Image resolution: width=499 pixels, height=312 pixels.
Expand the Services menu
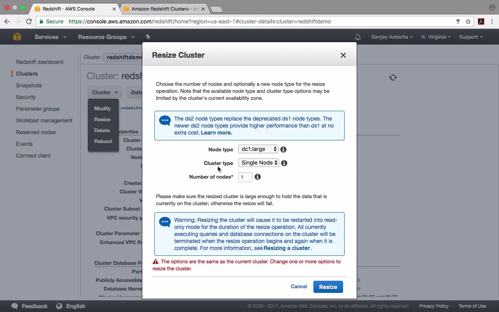[50, 37]
